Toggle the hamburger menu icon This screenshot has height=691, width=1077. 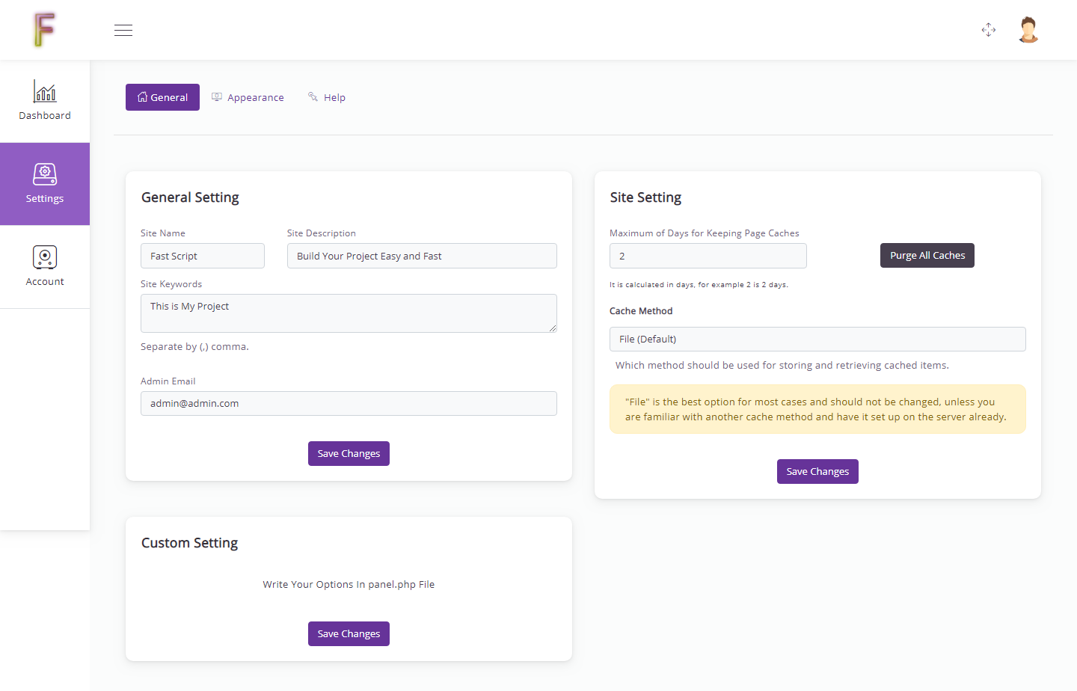(x=123, y=31)
